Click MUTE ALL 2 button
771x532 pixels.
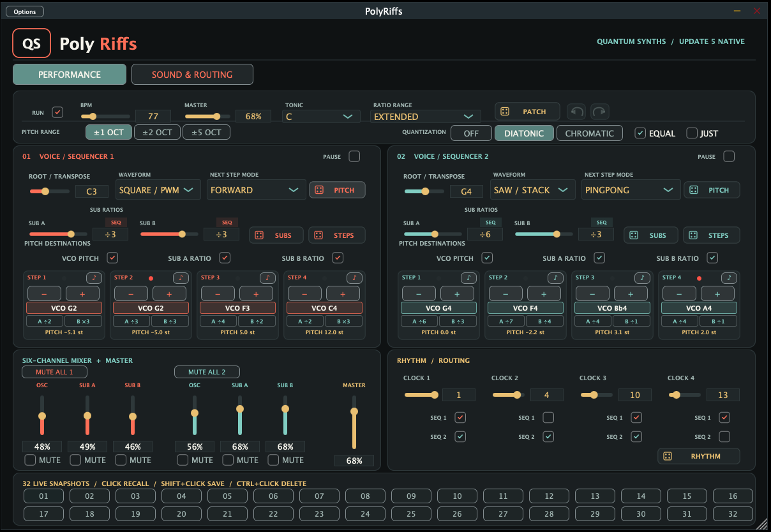[207, 372]
